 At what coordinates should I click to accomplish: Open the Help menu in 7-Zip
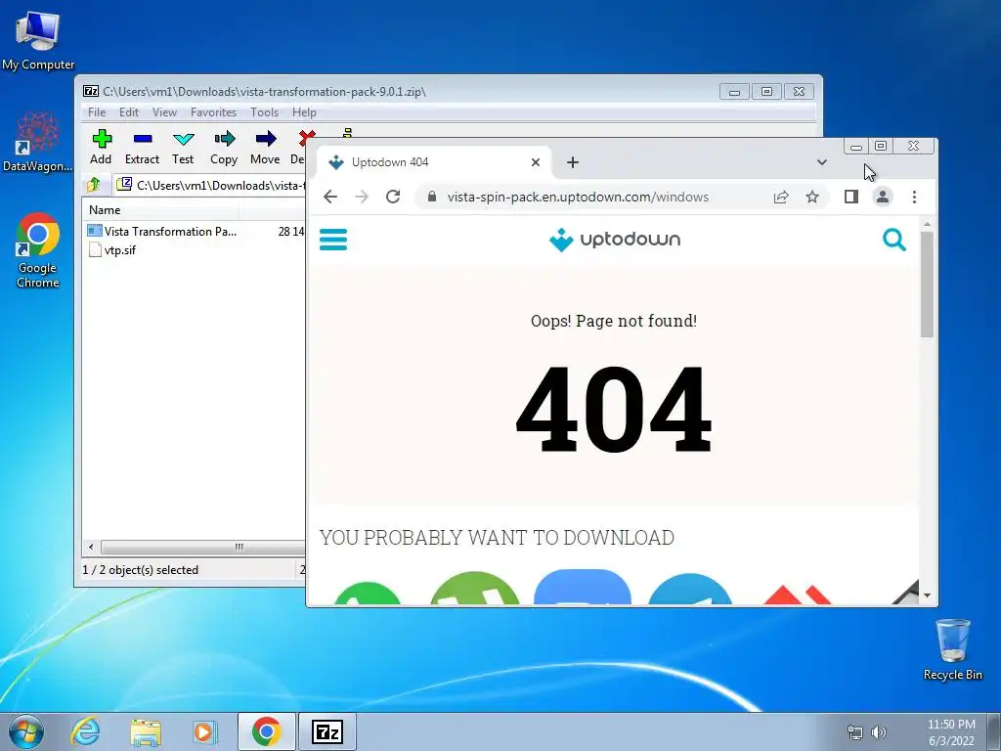305,112
